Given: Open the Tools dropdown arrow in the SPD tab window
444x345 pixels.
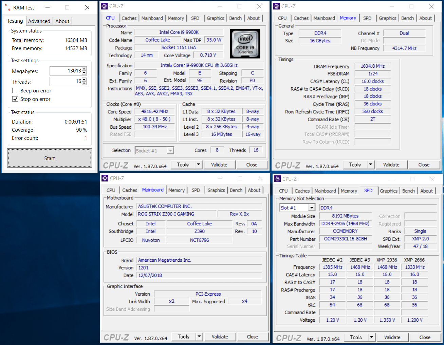Looking at the screenshot, I should click(372, 338).
